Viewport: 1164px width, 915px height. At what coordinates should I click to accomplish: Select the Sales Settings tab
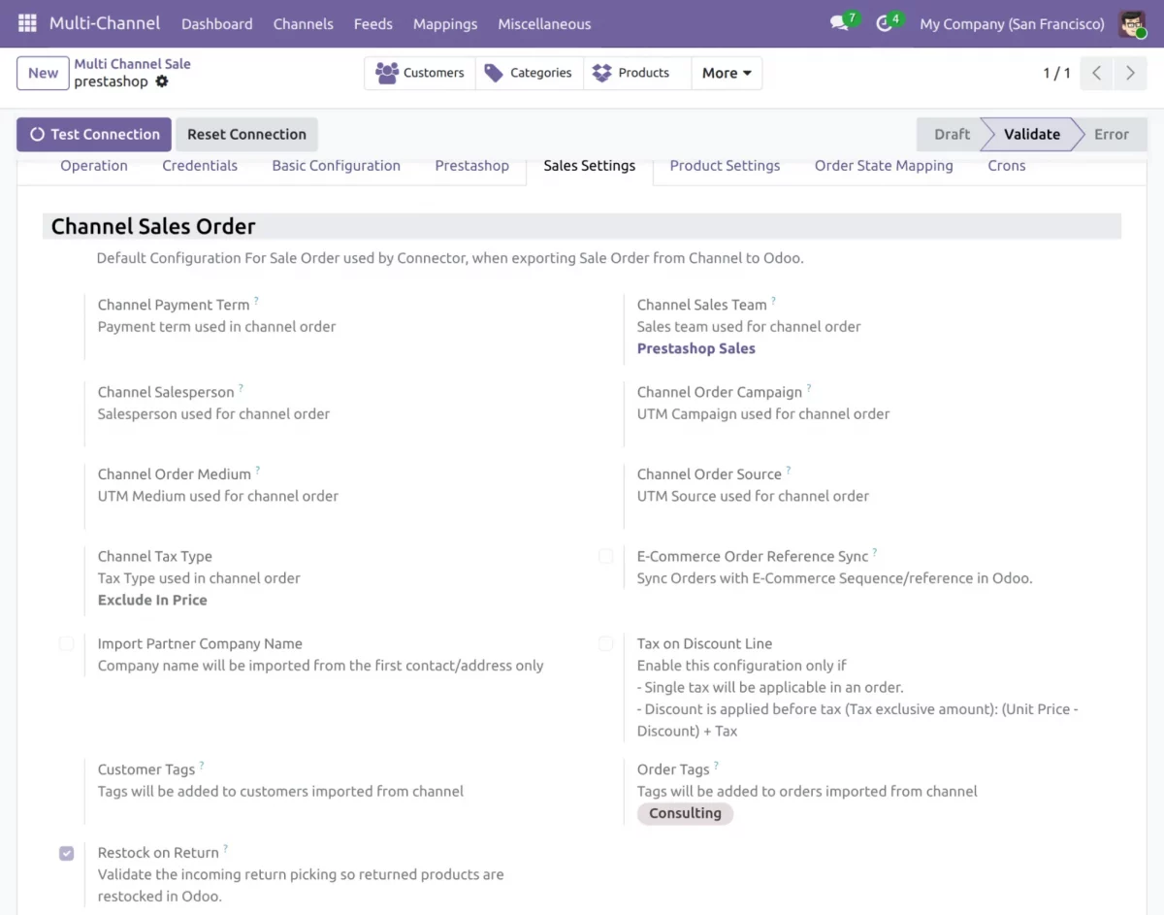[590, 166]
